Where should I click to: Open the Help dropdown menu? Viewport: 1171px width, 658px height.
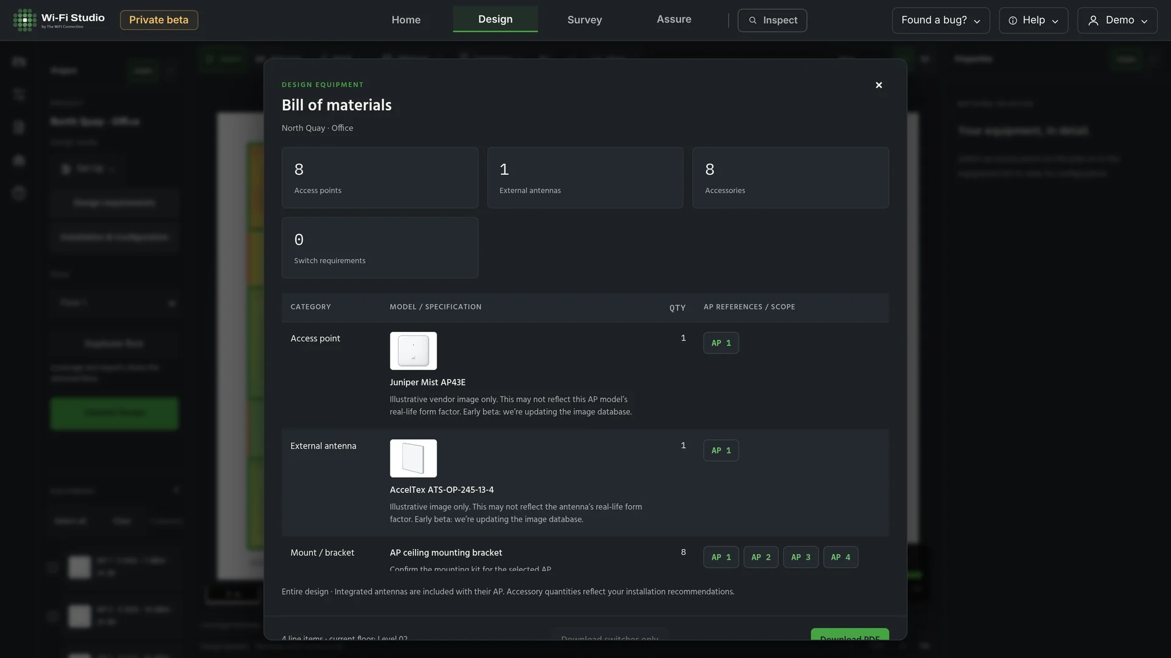(x=1033, y=20)
